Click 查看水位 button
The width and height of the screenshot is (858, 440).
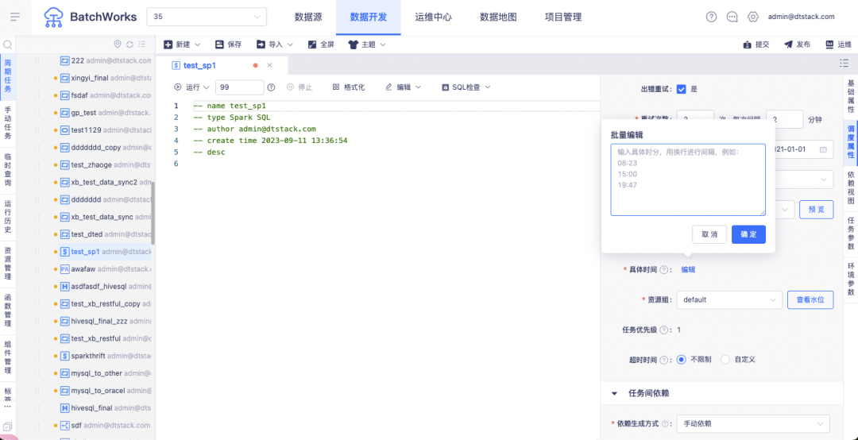click(x=810, y=300)
